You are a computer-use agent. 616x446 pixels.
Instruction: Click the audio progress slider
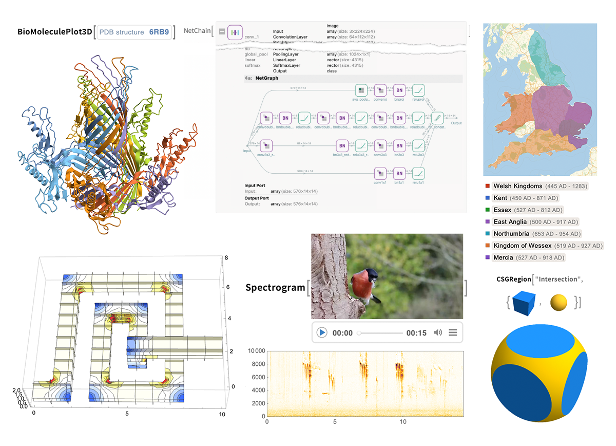(380, 333)
